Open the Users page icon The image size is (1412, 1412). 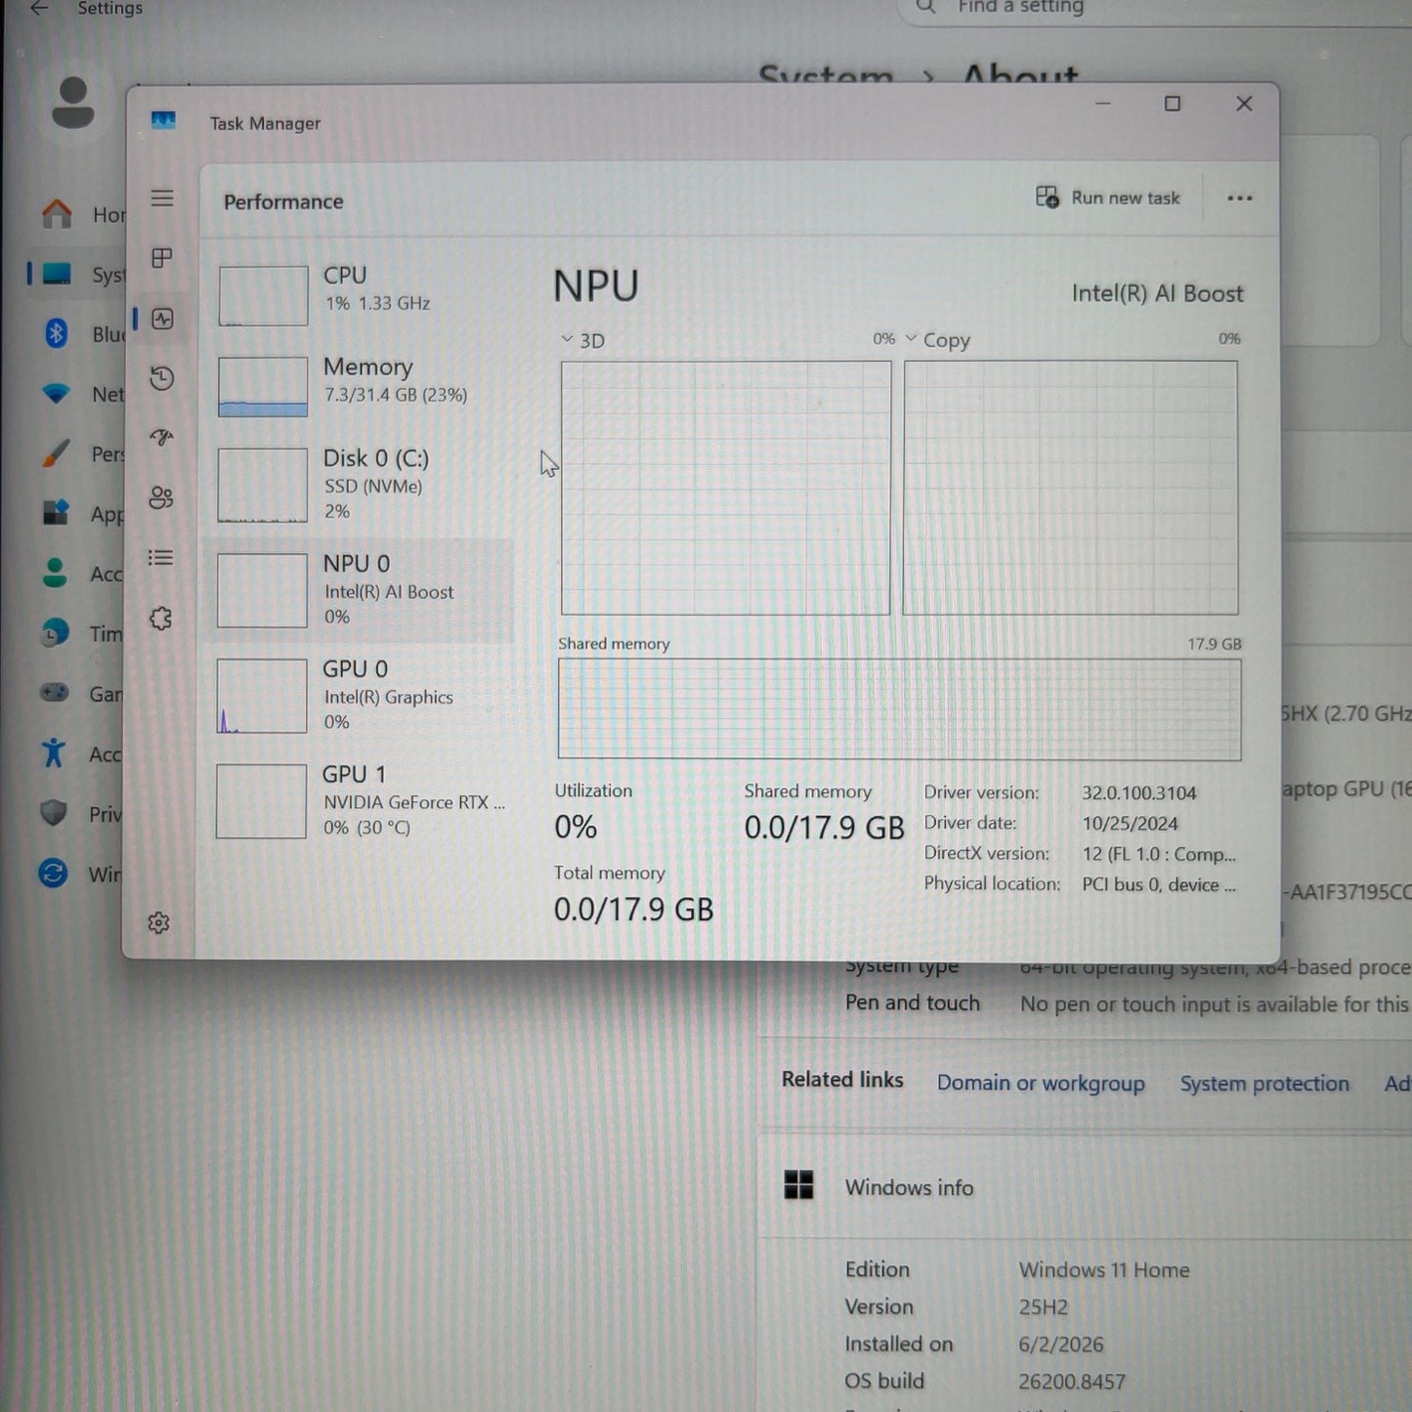pos(161,497)
